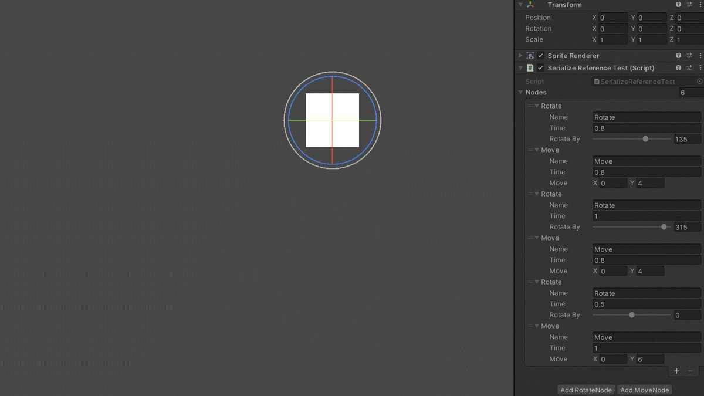Click the Add MoveNode button
The width and height of the screenshot is (704, 396).
(645, 390)
